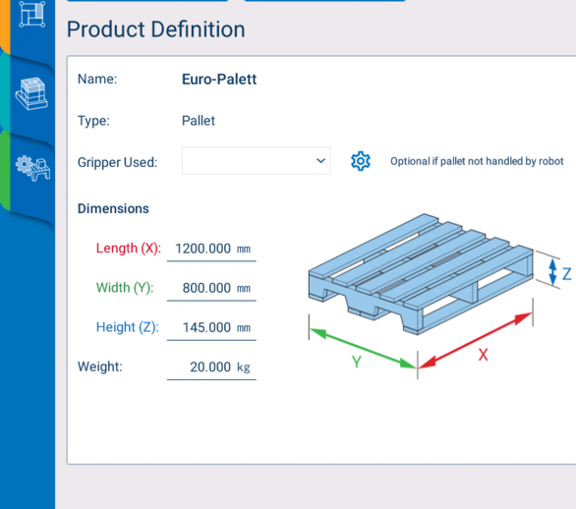
Task: Click the Gripper Used dropdown chevron arrow
Action: coord(320,161)
